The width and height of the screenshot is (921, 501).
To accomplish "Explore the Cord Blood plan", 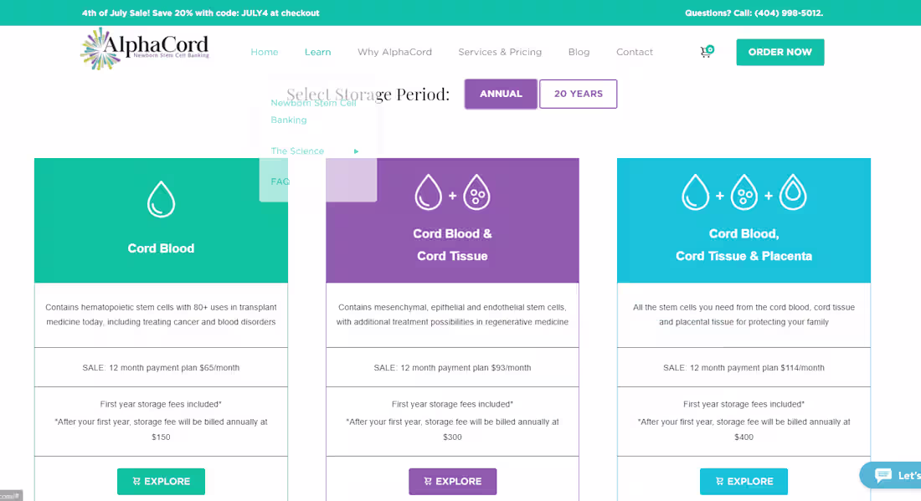I will tap(161, 481).
